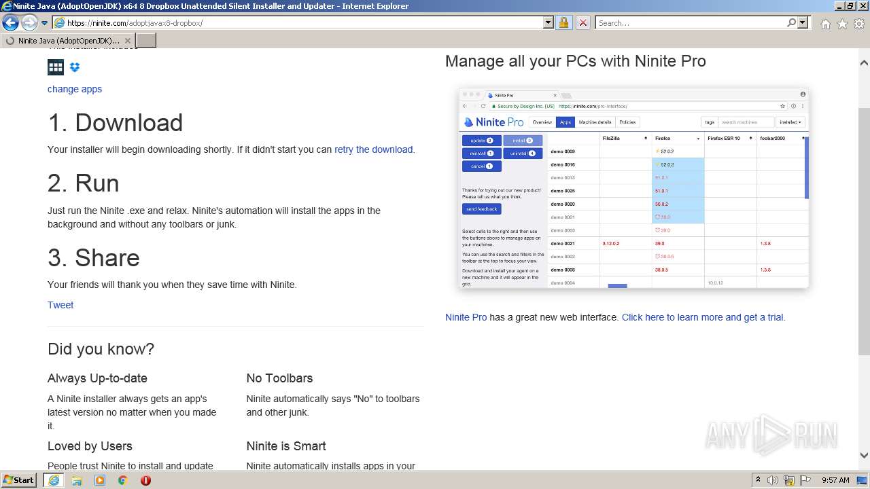The height and width of the screenshot is (489, 870).
Task: Click the Ninite Pro interface screenshot
Action: pyautogui.click(x=633, y=188)
